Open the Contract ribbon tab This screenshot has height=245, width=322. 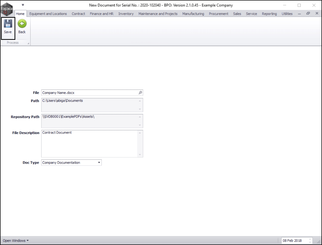(78, 14)
